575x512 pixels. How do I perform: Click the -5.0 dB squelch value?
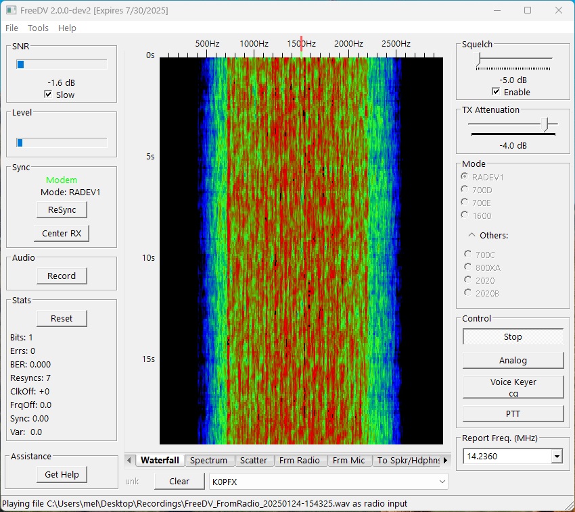pos(513,80)
